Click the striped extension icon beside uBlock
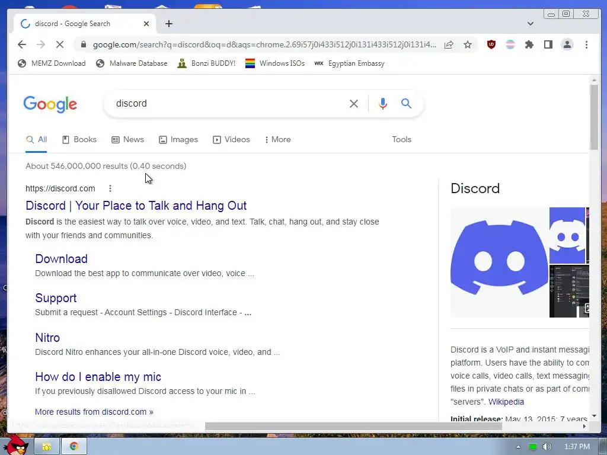607x455 pixels. (x=510, y=44)
